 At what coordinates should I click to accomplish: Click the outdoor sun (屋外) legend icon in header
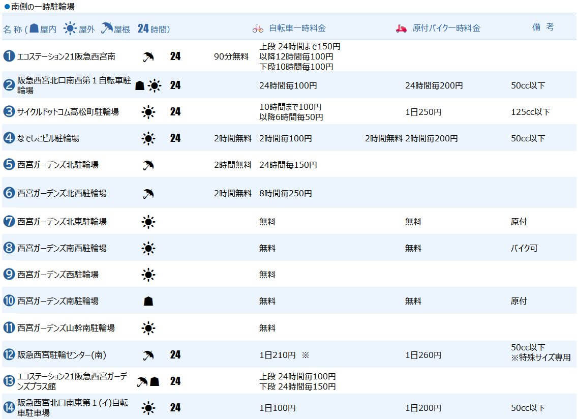point(70,28)
